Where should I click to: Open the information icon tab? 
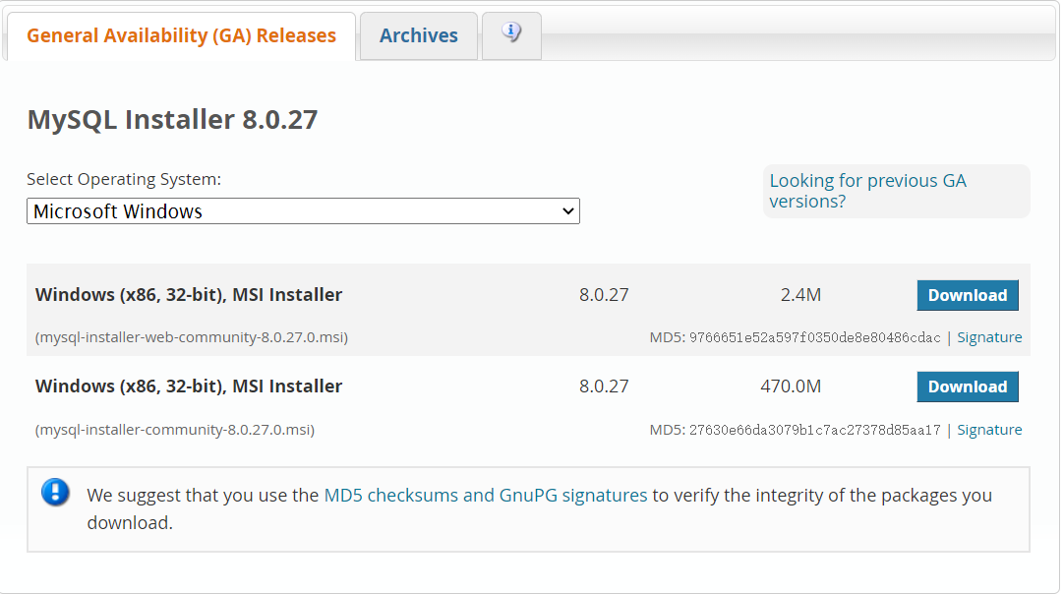(511, 34)
